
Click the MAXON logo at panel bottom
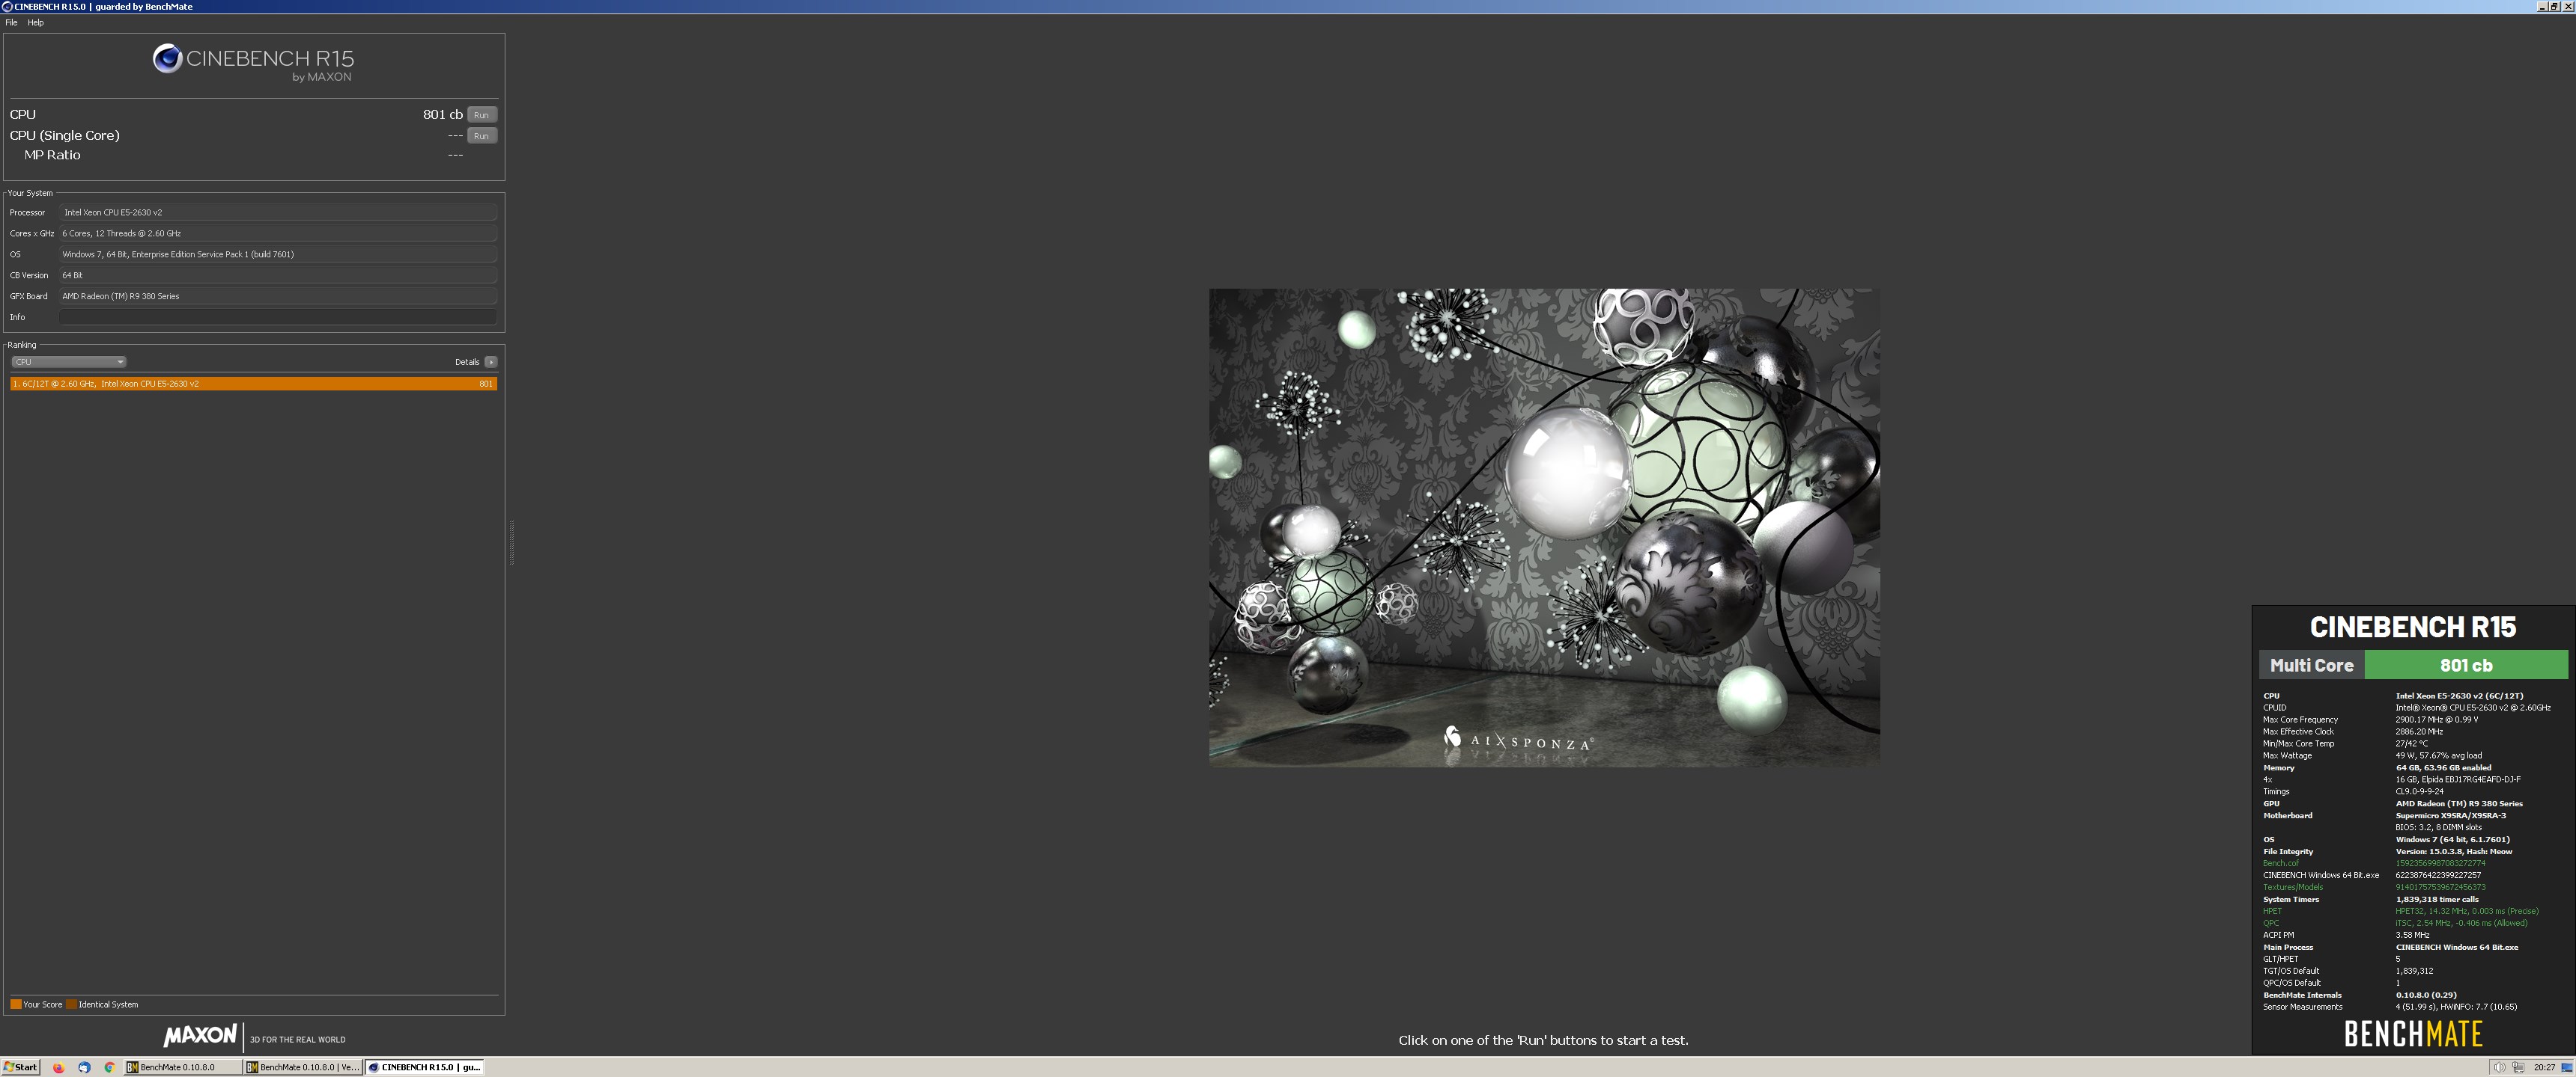pos(200,1035)
